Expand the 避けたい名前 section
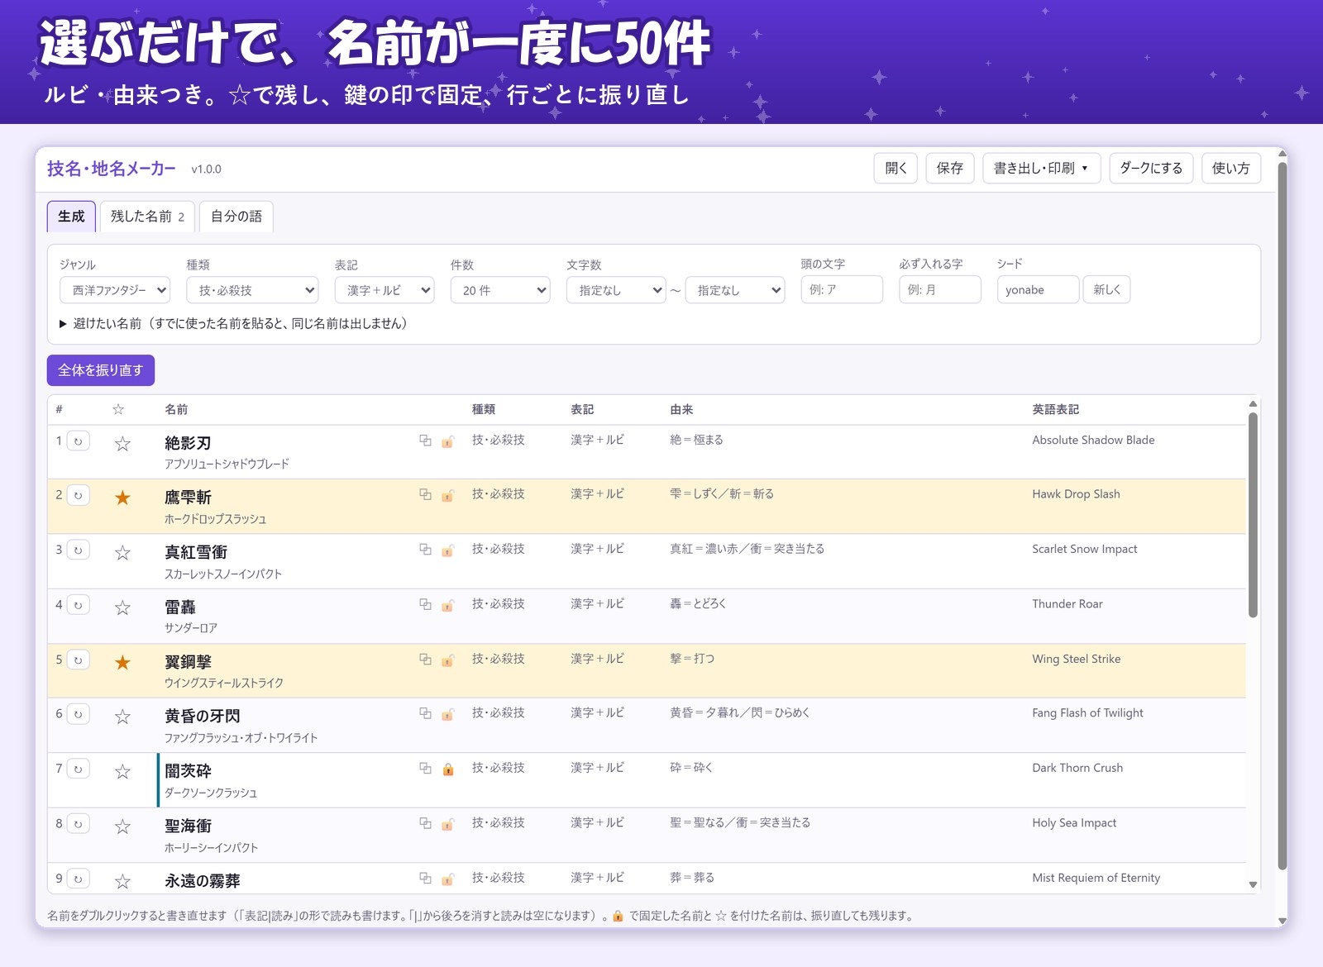This screenshot has height=967, width=1323. point(233,323)
